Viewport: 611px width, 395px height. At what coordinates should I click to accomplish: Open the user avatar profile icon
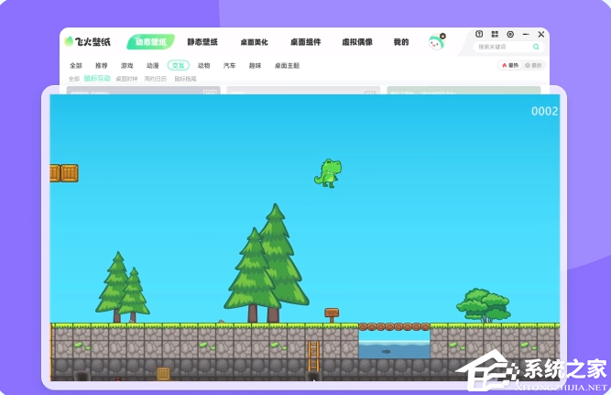436,42
